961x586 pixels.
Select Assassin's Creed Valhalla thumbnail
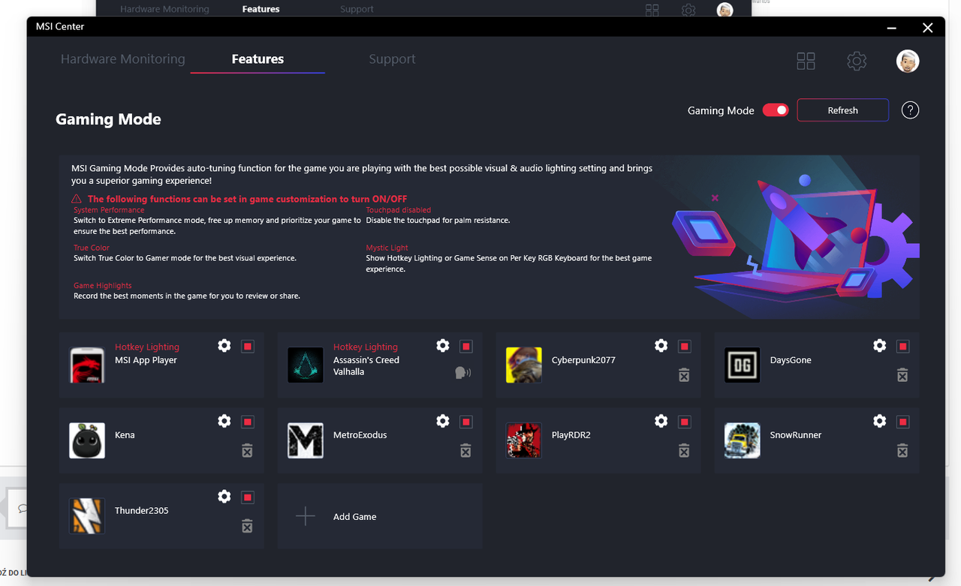306,365
